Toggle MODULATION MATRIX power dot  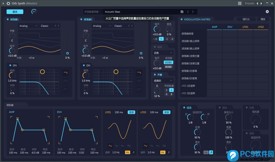182,19
